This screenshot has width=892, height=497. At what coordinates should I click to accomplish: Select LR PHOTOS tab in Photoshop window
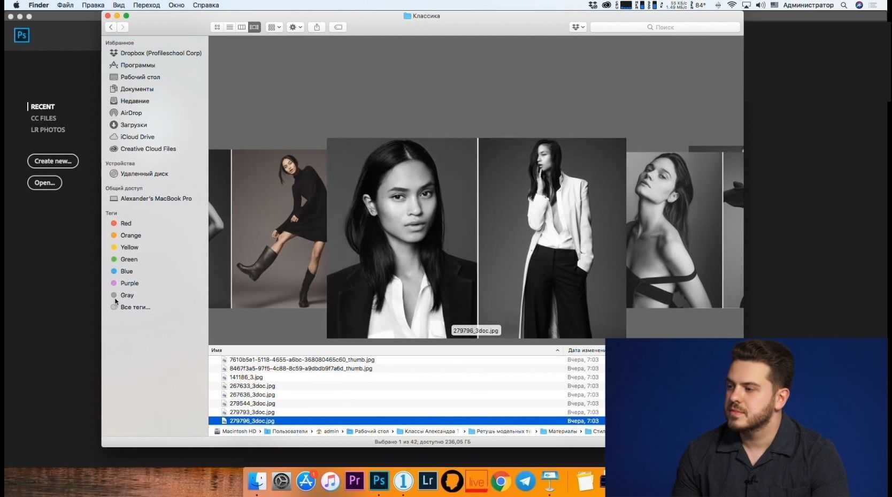point(48,130)
